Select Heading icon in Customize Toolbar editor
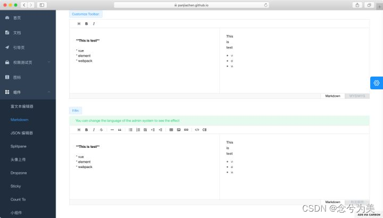Viewport: 383px width, 218px height. [79, 24]
